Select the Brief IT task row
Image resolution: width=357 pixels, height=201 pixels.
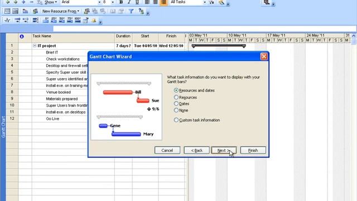pos(52,52)
